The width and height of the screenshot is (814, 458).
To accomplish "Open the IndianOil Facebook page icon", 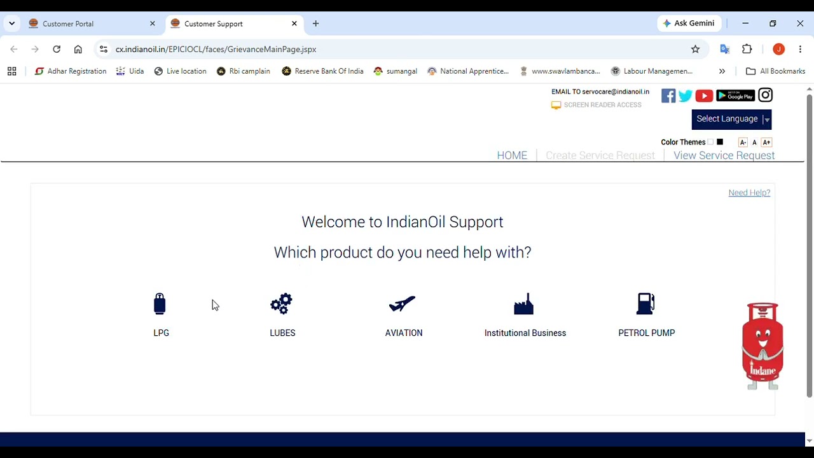I will click(668, 96).
